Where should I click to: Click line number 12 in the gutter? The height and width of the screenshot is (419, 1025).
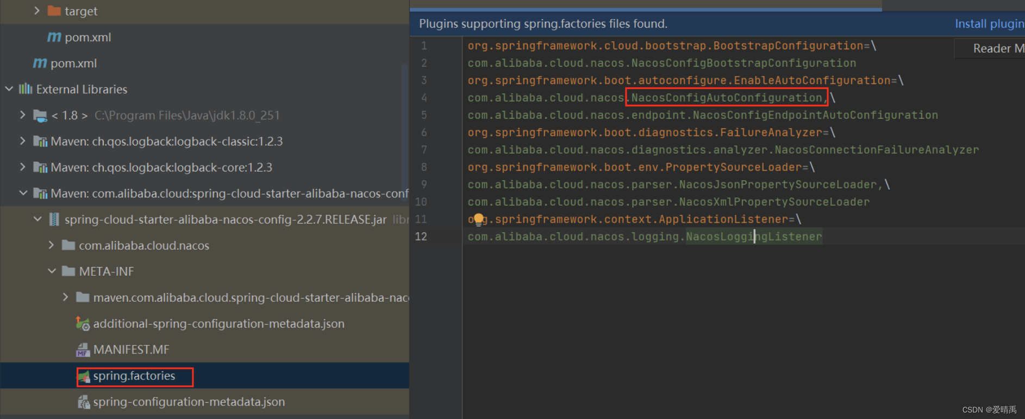click(x=421, y=237)
